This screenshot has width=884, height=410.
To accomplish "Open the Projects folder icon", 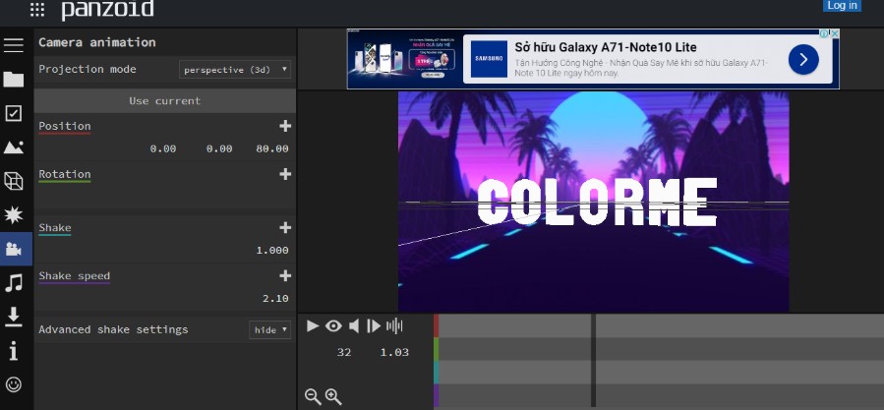I will click(14, 79).
